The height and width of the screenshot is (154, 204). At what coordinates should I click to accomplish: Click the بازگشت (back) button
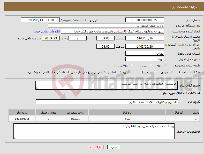96,147
